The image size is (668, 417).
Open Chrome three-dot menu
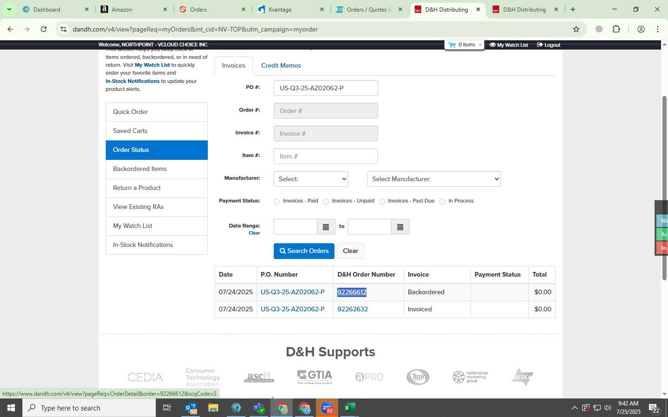pos(658,29)
